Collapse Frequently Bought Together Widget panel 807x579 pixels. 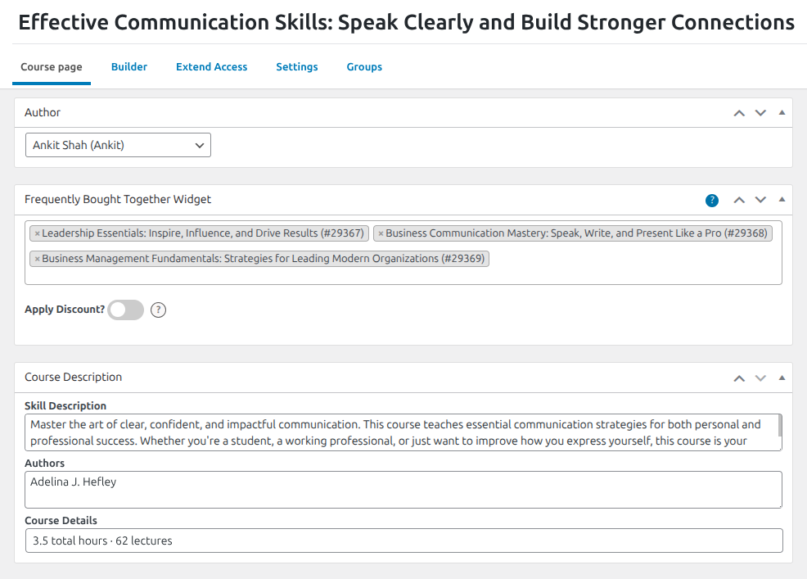(x=782, y=200)
